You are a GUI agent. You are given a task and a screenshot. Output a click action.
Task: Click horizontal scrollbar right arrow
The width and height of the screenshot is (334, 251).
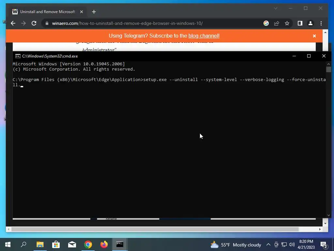[320, 229]
